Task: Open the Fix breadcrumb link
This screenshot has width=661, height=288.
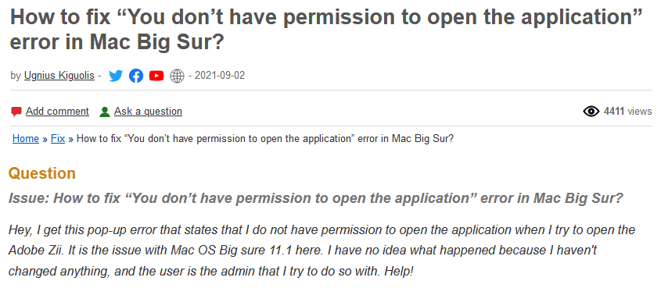Action: tap(58, 139)
